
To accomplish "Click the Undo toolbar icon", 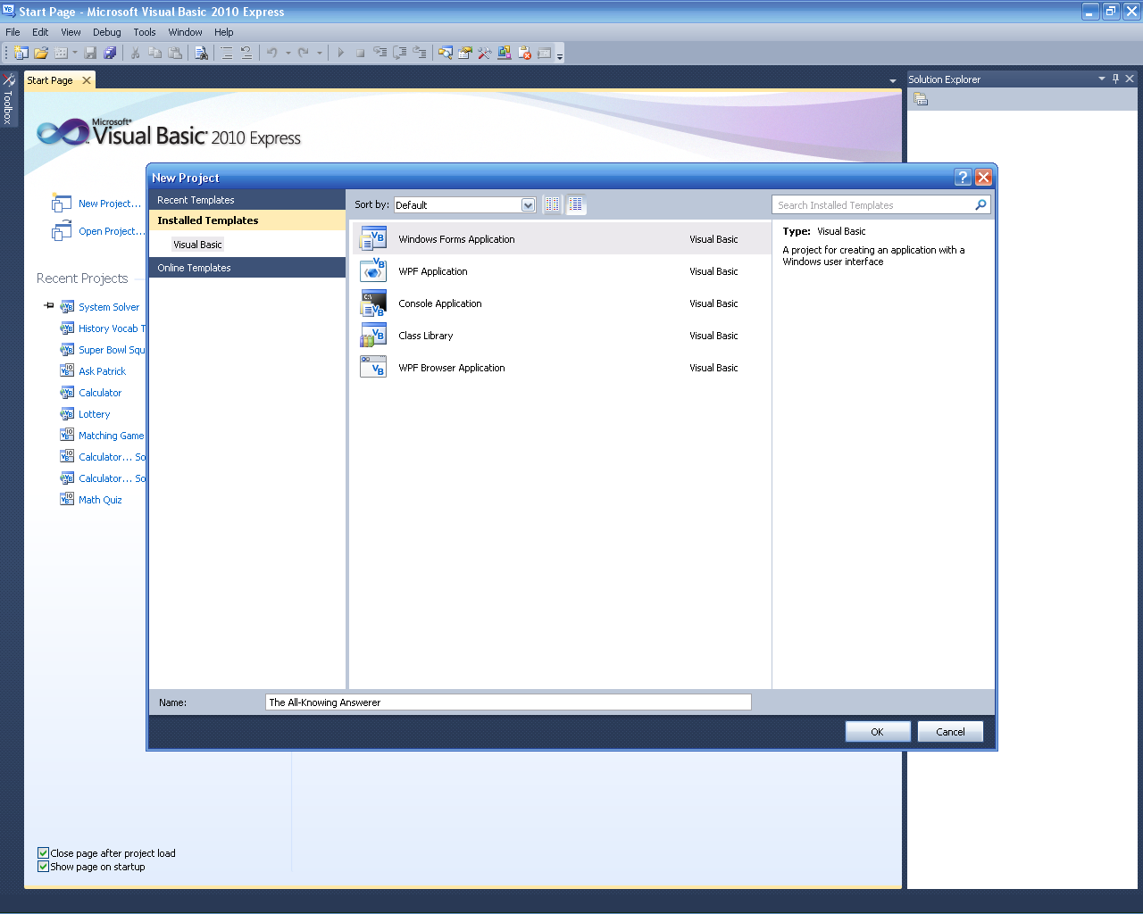I will pyautogui.click(x=272, y=53).
